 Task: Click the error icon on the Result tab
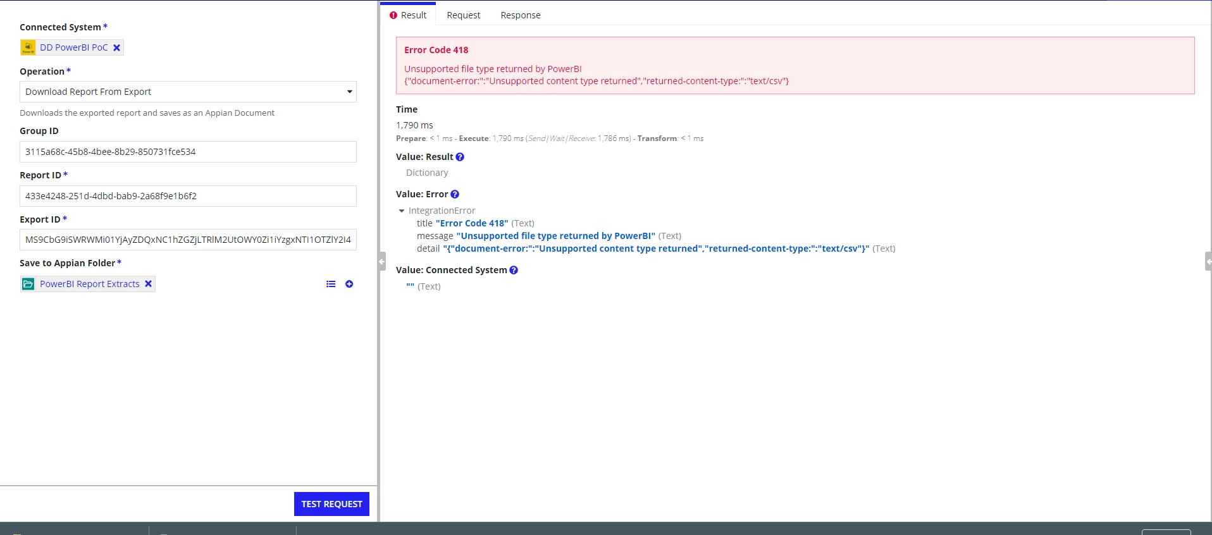(393, 15)
